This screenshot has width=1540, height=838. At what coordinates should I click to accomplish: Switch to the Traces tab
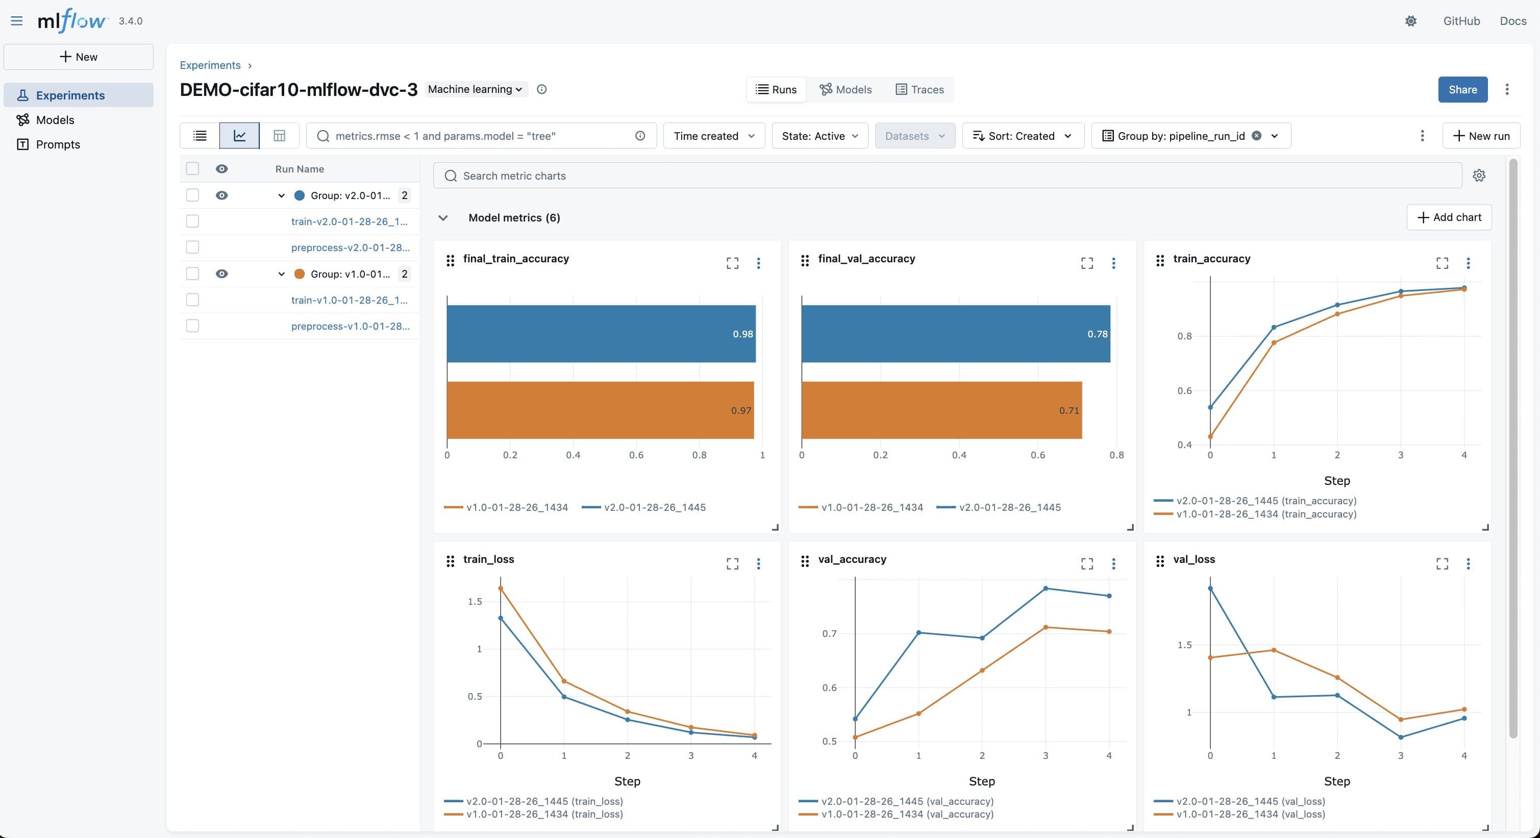pyautogui.click(x=919, y=90)
